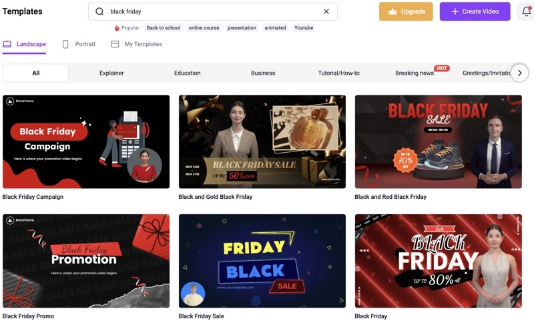Click the Youtube popular tag

tap(304, 28)
